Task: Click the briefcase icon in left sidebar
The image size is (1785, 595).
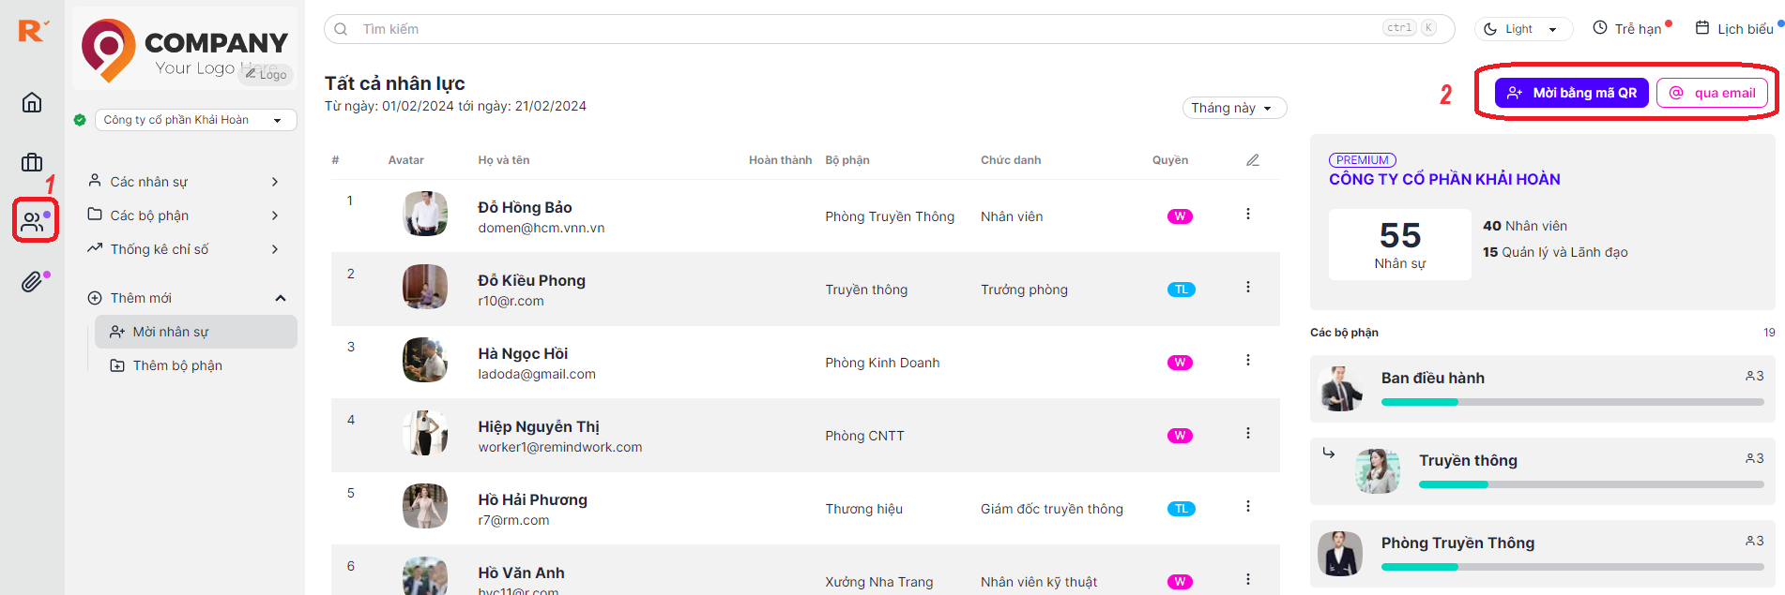Action: [32, 162]
